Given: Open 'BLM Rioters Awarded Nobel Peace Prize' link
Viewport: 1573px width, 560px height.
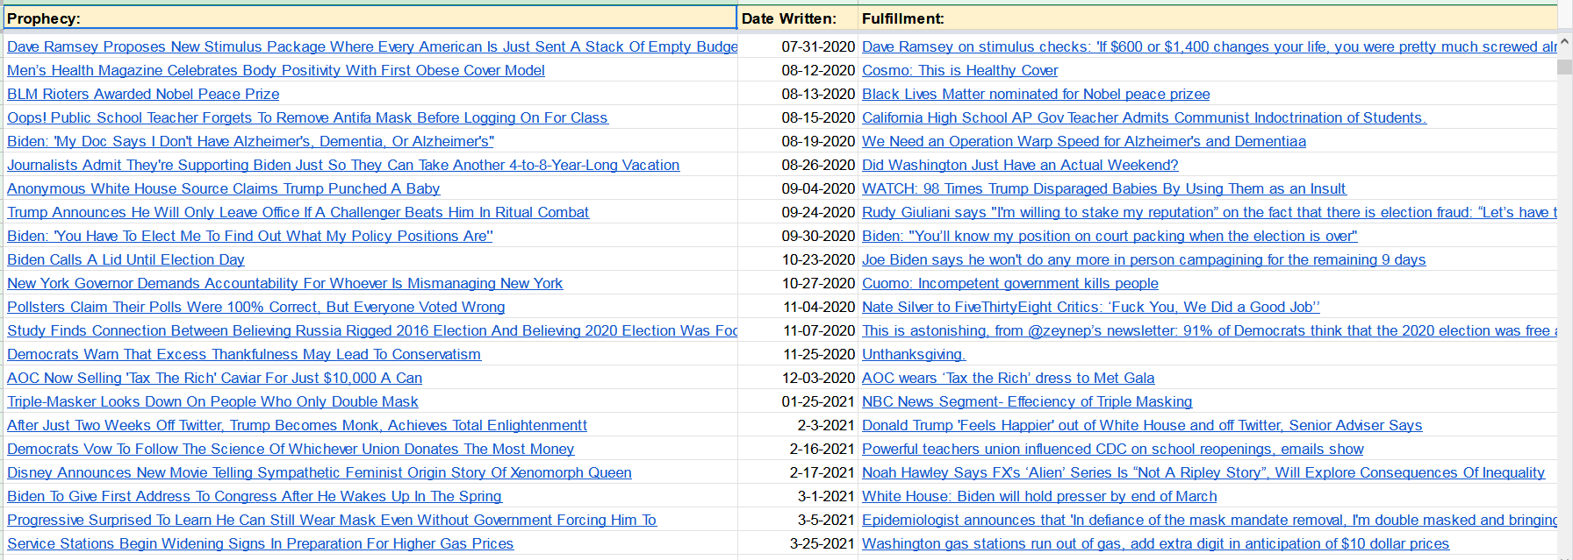Looking at the screenshot, I should (143, 95).
